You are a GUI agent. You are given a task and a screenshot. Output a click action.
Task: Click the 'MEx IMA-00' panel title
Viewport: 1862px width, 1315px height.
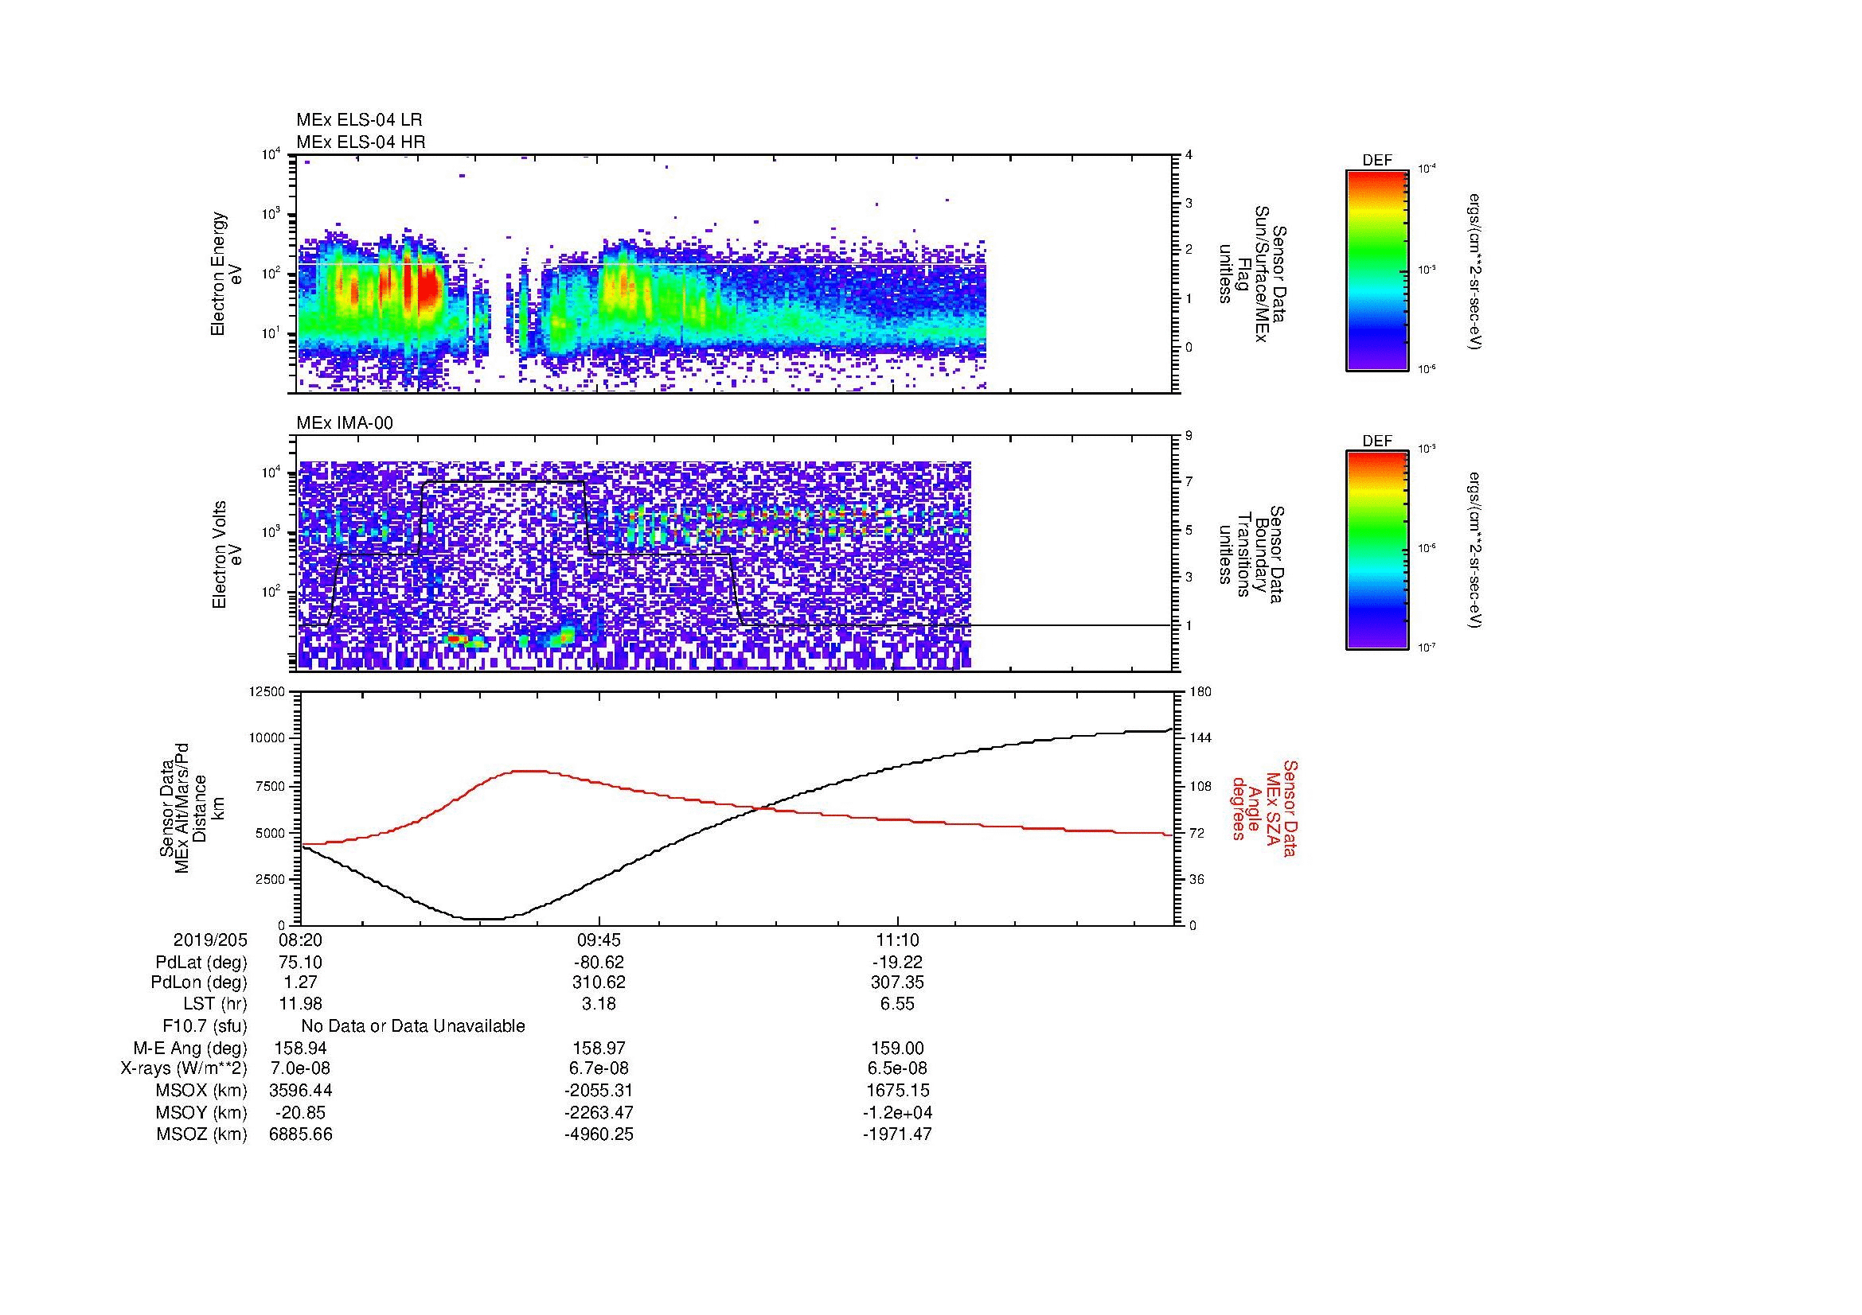345,423
